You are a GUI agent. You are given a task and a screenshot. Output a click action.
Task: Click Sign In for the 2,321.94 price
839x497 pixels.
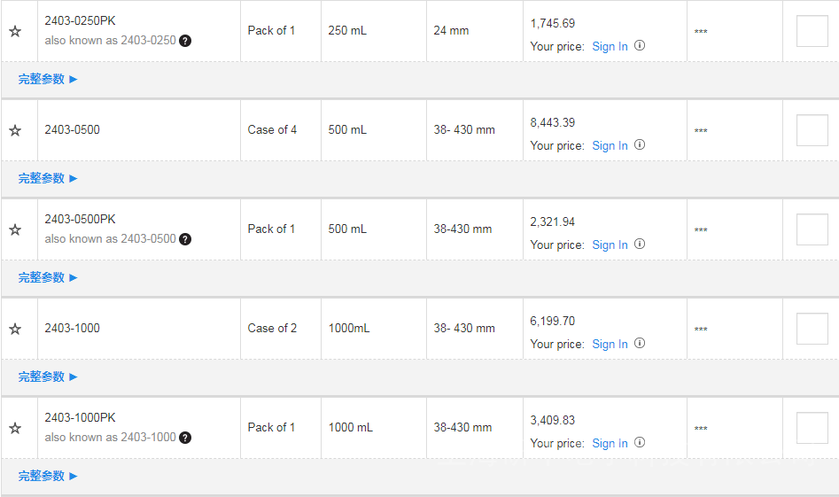[x=610, y=245]
